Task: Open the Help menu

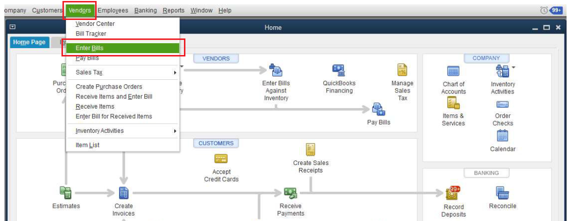Action: [x=225, y=10]
